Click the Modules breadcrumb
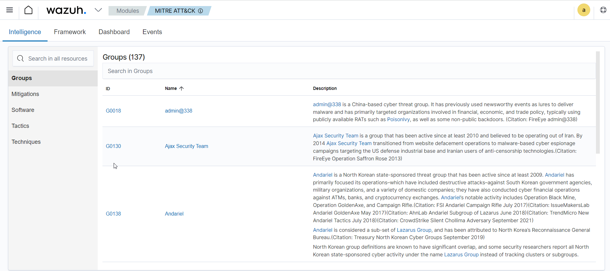610x271 pixels. tap(127, 11)
